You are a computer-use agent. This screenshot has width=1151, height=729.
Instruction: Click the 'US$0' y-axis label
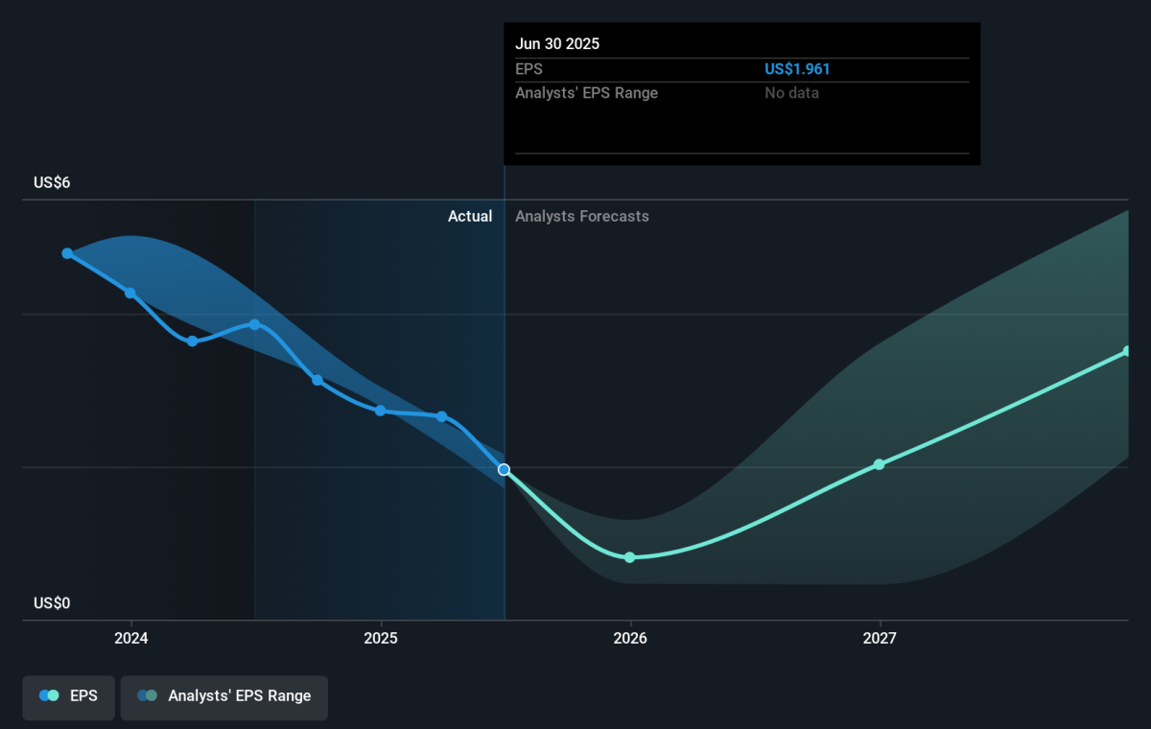pyautogui.click(x=52, y=603)
